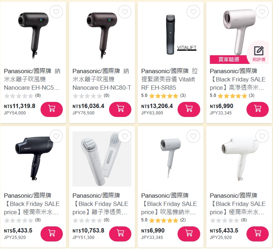273x249 pixels.
Task: Favorite the navy blue hair dryer
Action: click(x=56, y=136)
